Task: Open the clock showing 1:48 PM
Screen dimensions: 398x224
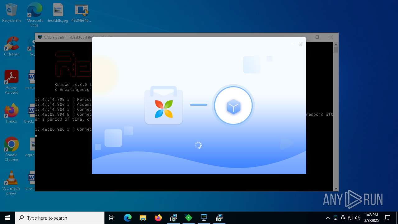Action: click(x=372, y=218)
